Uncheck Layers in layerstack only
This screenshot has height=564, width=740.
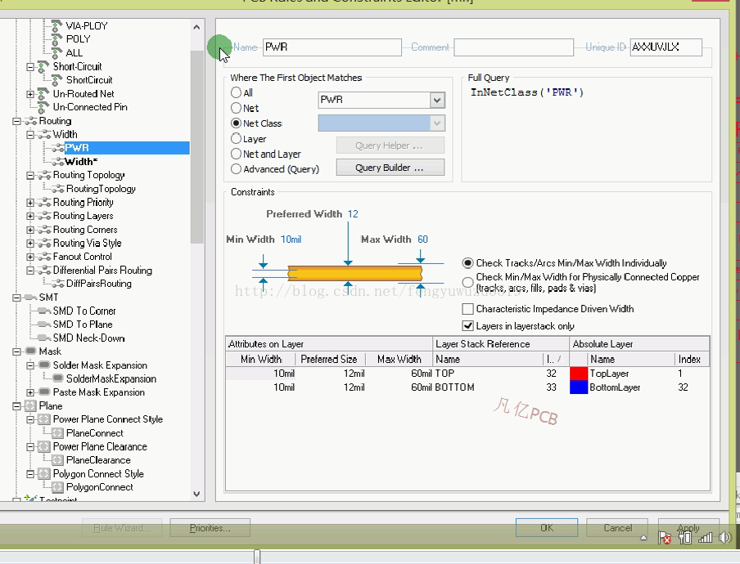point(467,325)
